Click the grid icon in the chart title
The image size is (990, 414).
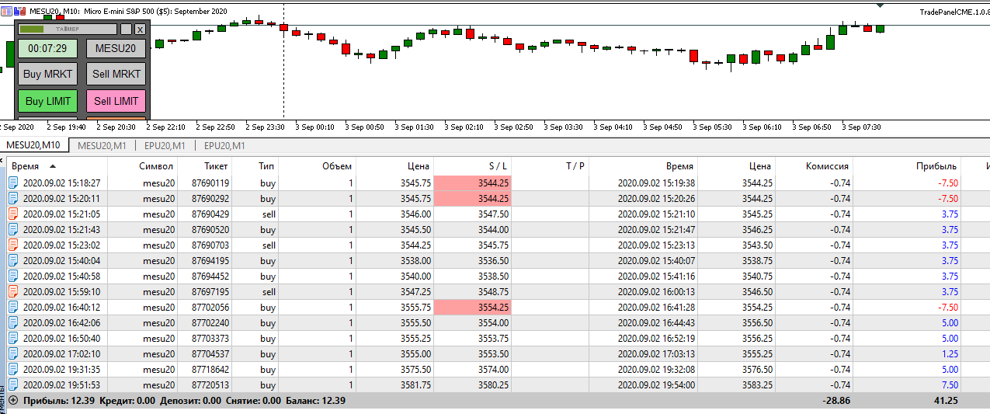coord(7,10)
